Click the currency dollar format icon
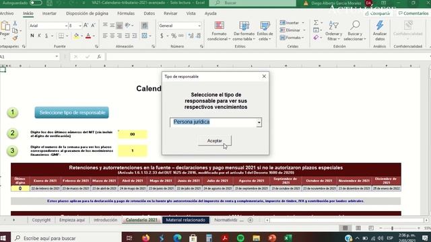This screenshot has width=431, height=242. (162, 36)
